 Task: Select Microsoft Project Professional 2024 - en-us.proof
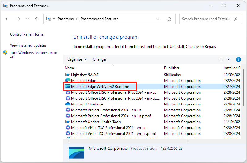tap(111, 116)
